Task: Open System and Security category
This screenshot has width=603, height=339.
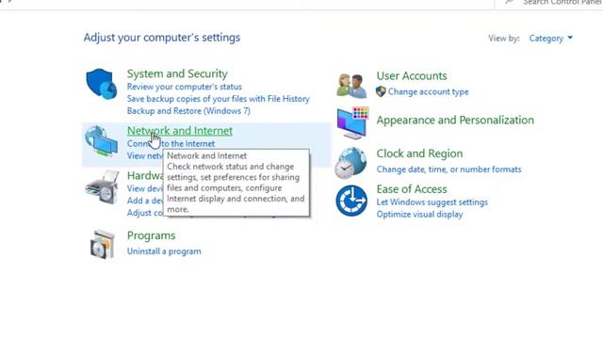Action: click(177, 73)
